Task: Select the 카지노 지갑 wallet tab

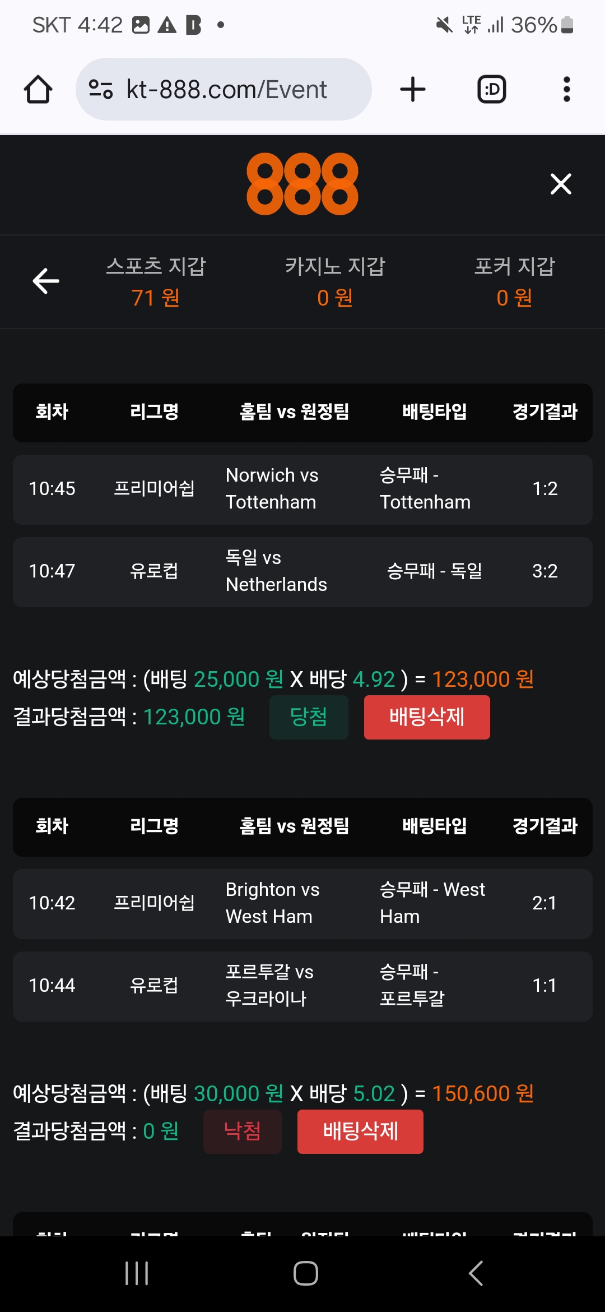Action: (335, 281)
